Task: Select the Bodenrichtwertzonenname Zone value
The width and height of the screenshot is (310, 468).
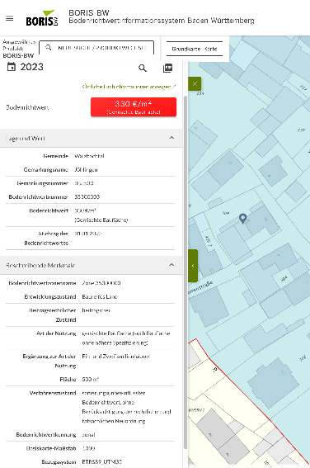Action: coord(101,282)
